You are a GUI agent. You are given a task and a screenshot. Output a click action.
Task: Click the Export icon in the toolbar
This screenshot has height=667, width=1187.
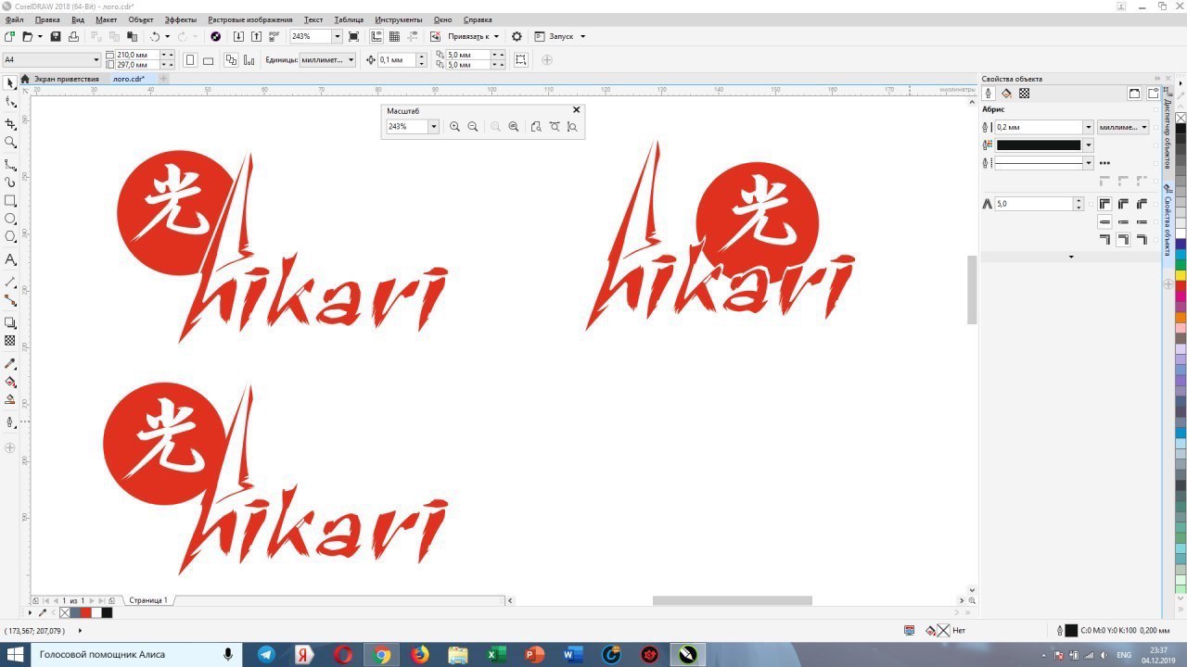(x=255, y=36)
